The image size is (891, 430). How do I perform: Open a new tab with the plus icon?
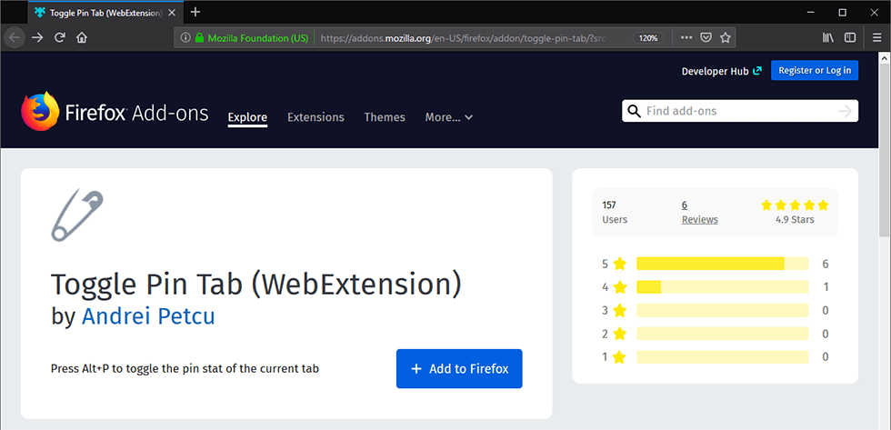coord(195,12)
